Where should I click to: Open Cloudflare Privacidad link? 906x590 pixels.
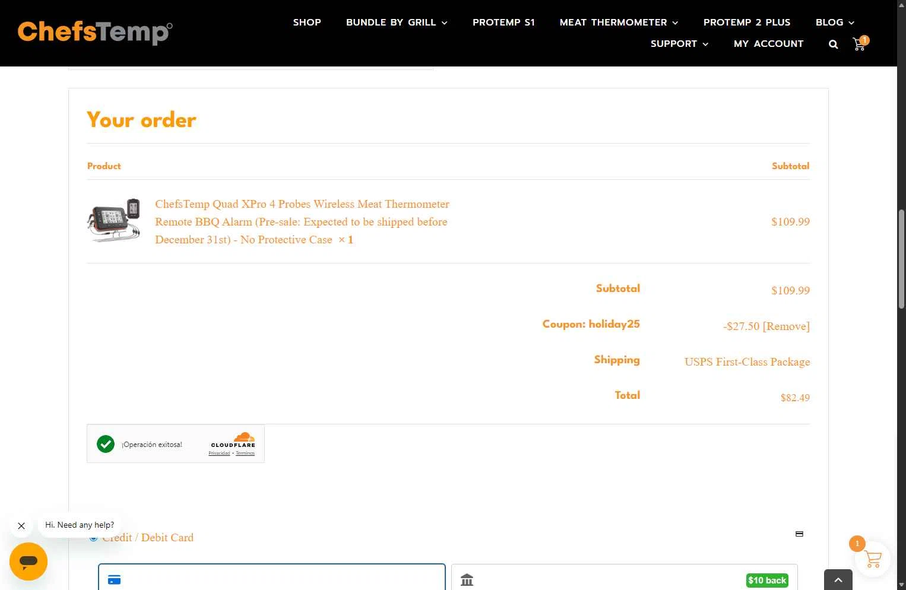219,453
